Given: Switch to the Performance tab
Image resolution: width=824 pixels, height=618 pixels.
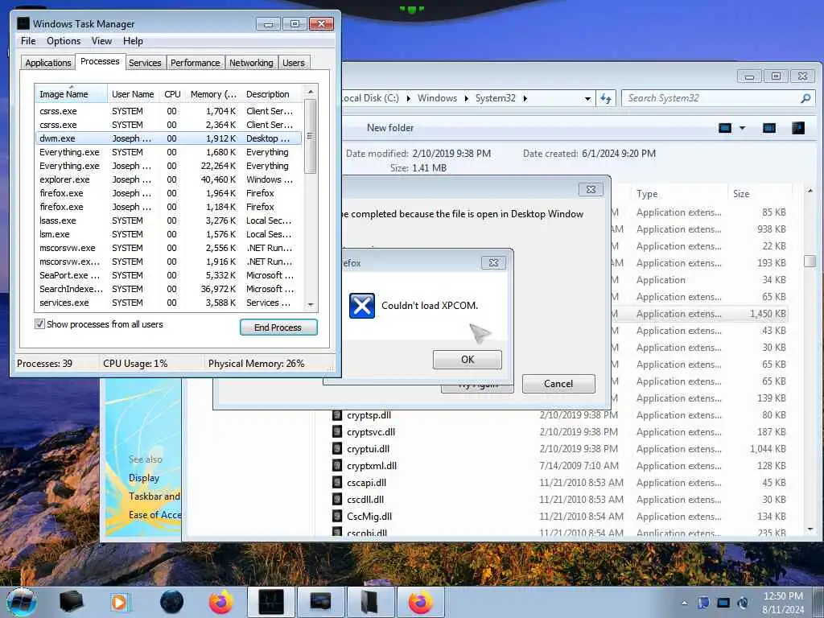Looking at the screenshot, I should (195, 63).
